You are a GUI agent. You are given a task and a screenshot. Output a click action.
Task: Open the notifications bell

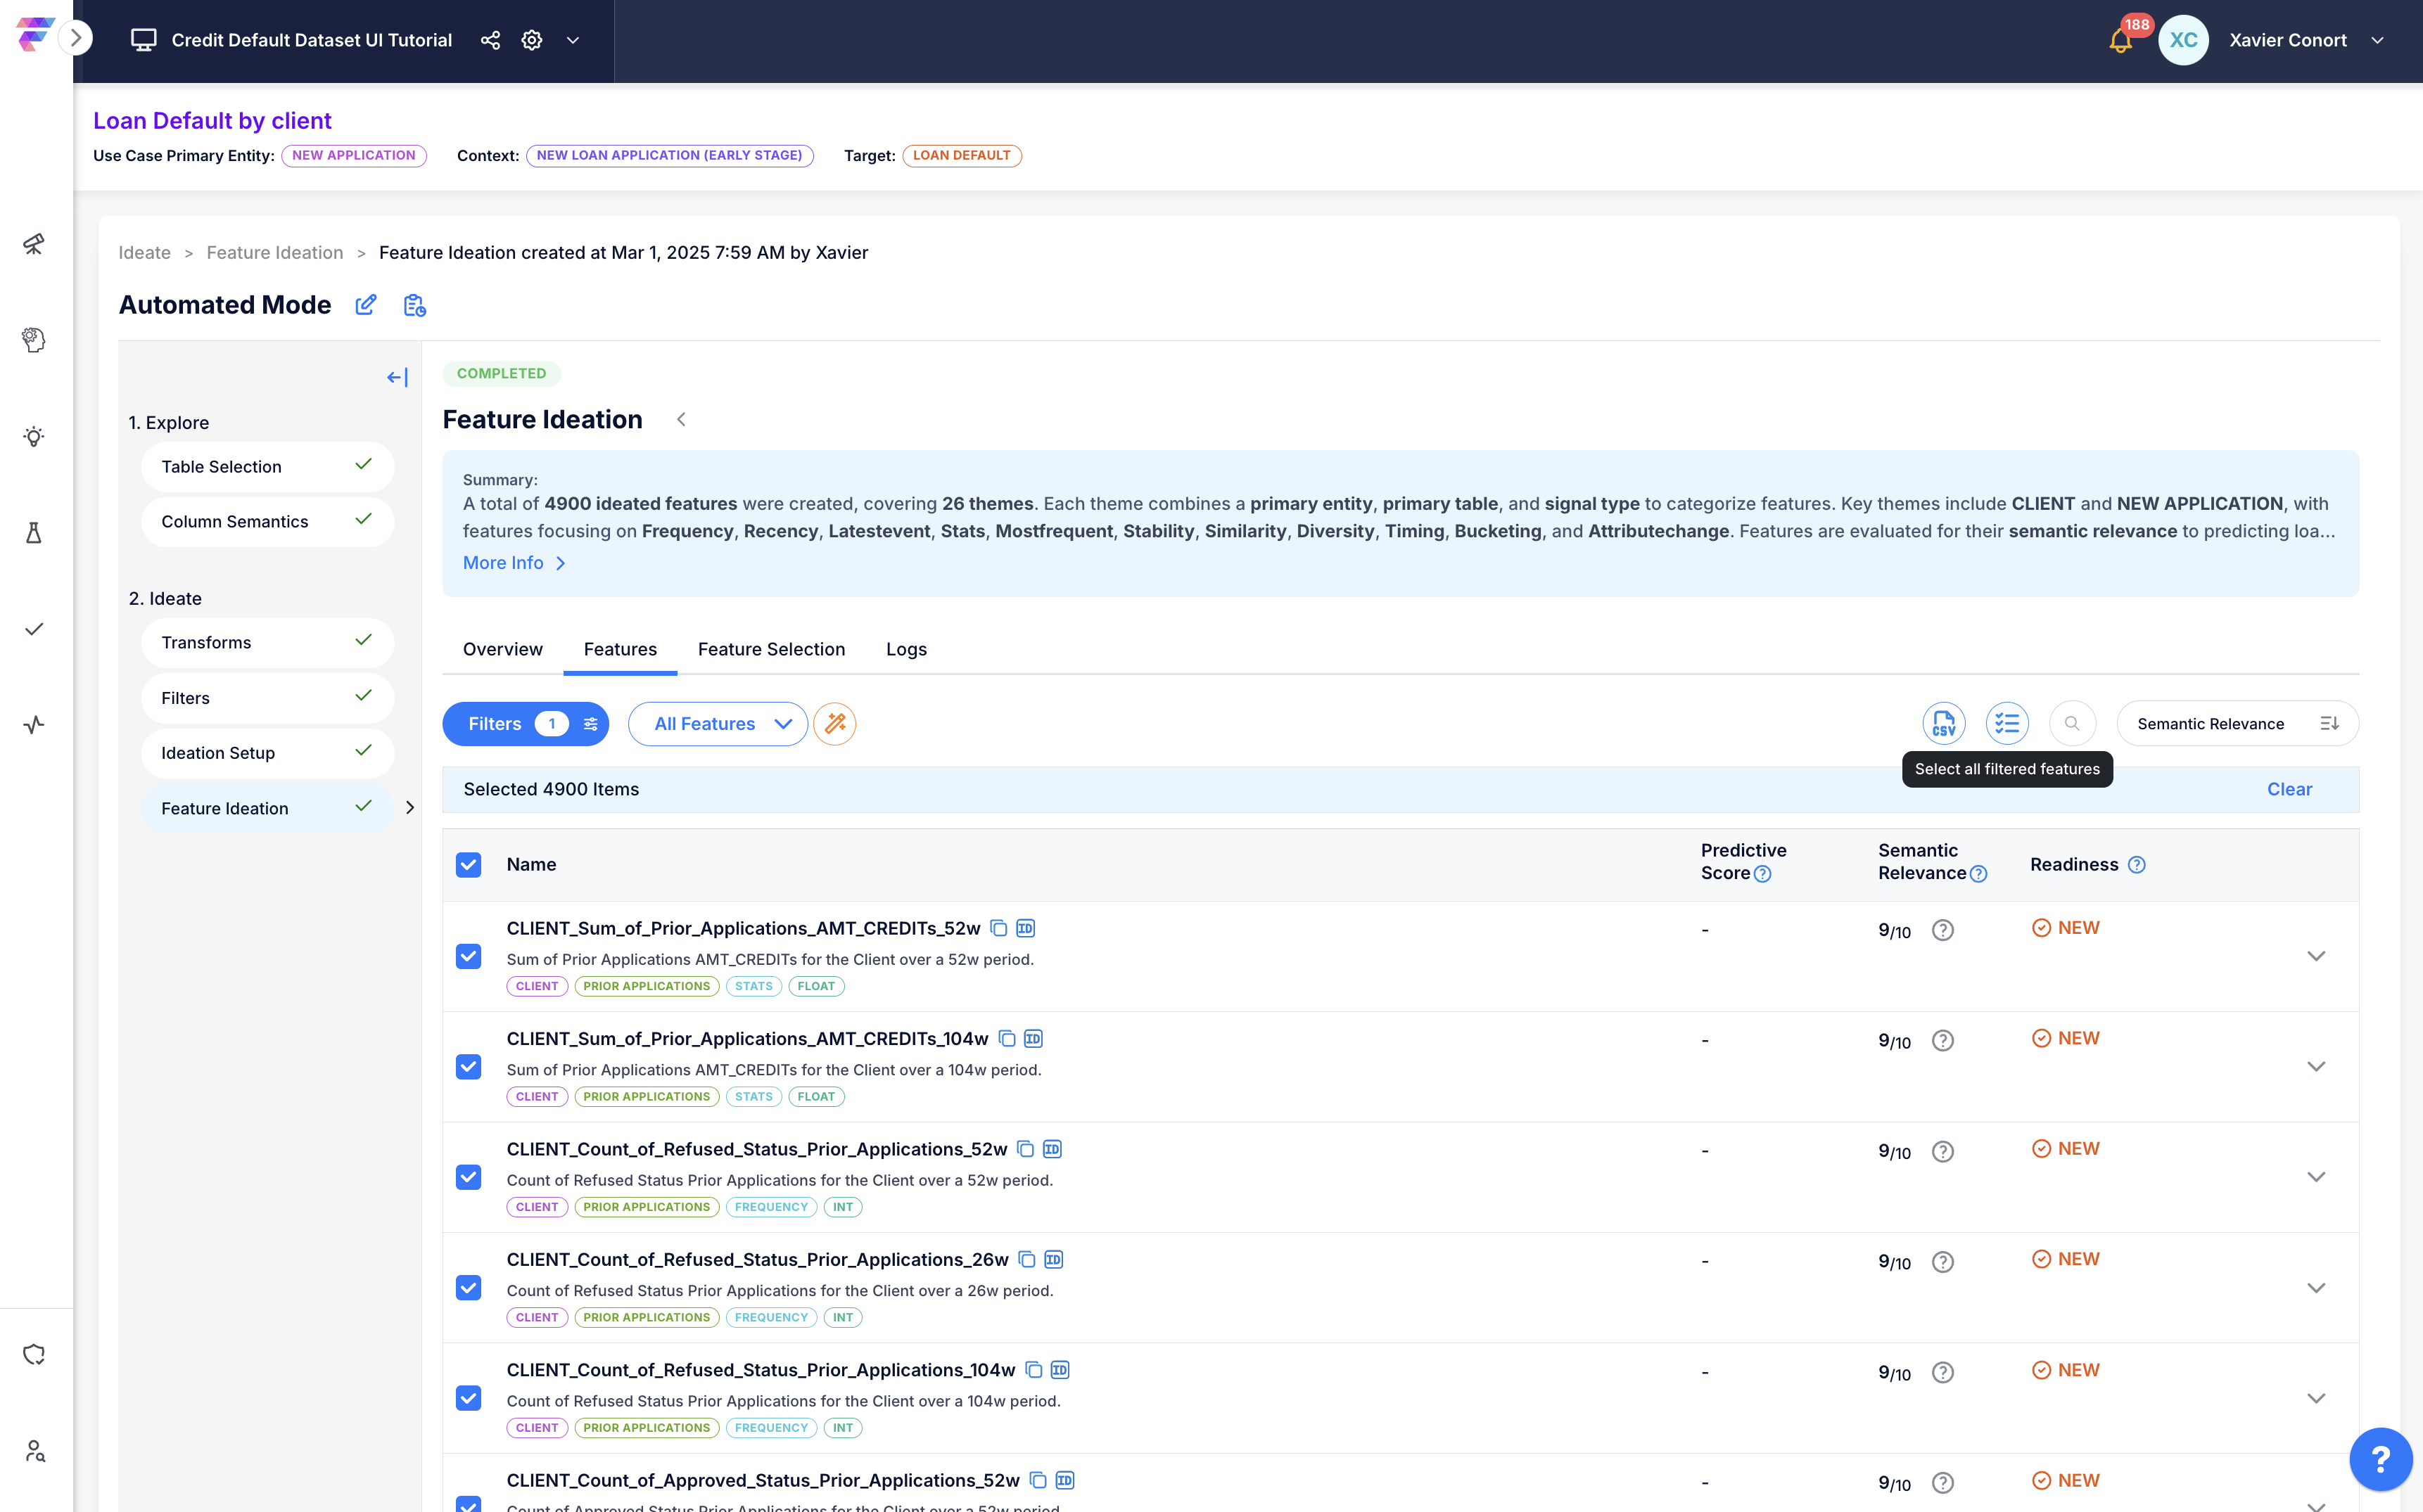click(x=2120, y=41)
